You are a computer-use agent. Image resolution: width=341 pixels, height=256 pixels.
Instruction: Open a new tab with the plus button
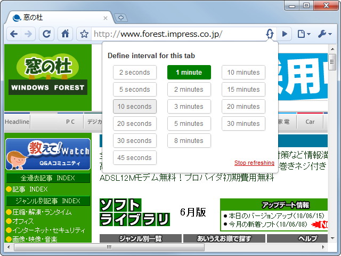coord(121,18)
